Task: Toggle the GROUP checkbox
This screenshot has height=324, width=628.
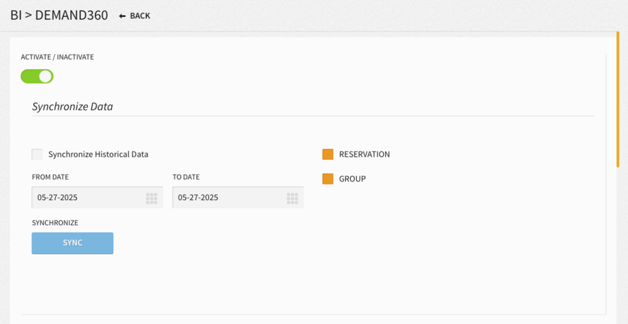Action: 328,179
